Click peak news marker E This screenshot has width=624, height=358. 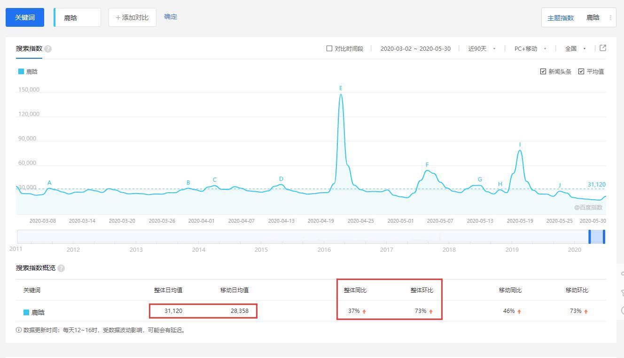(x=341, y=88)
